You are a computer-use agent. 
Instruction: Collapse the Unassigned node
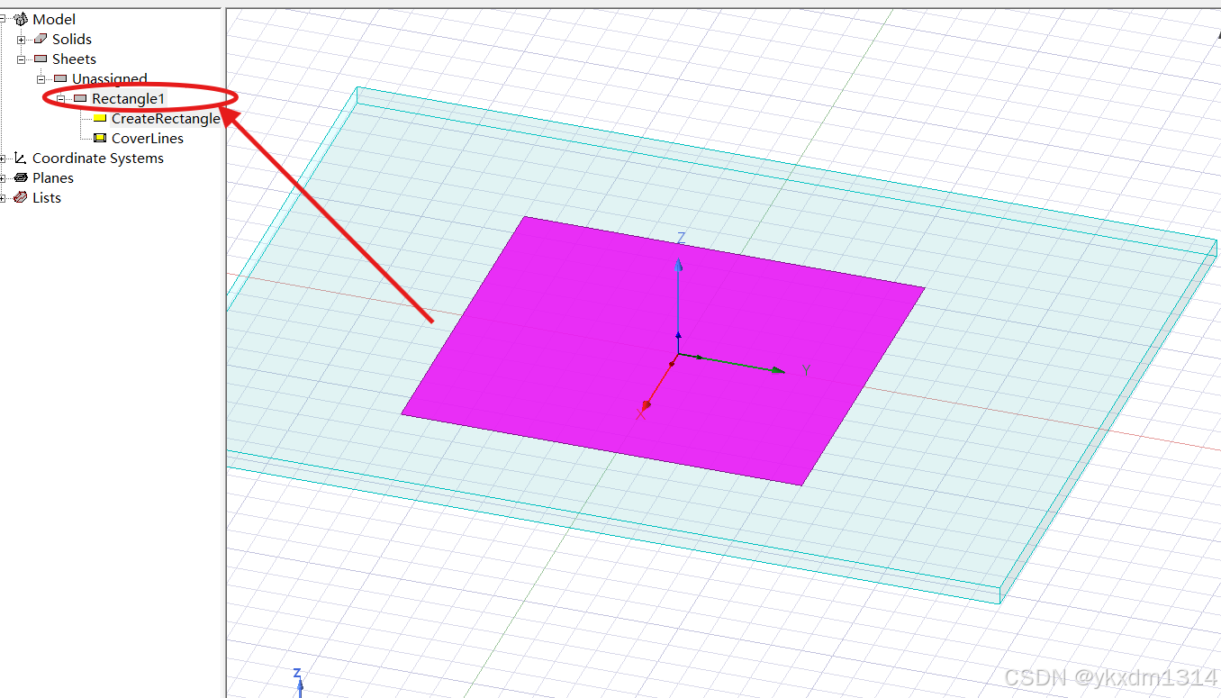coord(41,79)
